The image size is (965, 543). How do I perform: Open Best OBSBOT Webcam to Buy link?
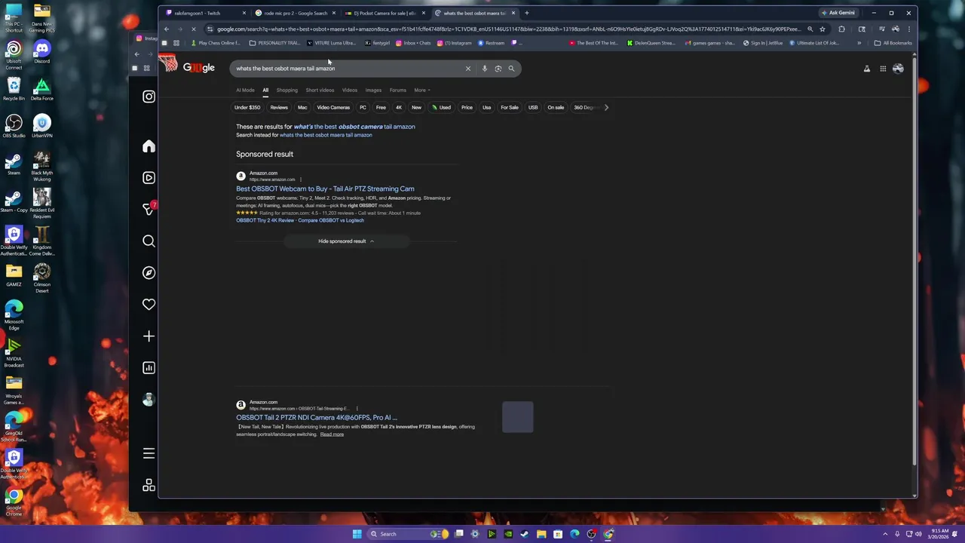[x=325, y=189]
